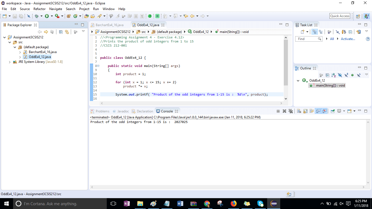Collapse All in Package Explorer toolbar

(61, 32)
